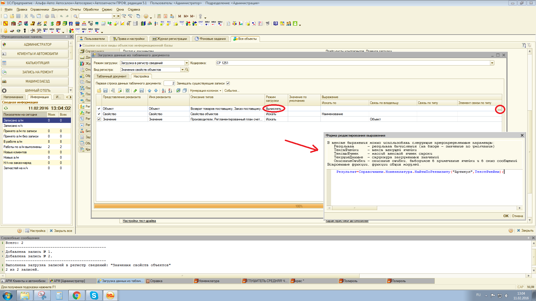Image resolution: width=536 pixels, height=301 pixels.
Task: Click the magnifier Find icon in the main toolbar
Action: 75,16
